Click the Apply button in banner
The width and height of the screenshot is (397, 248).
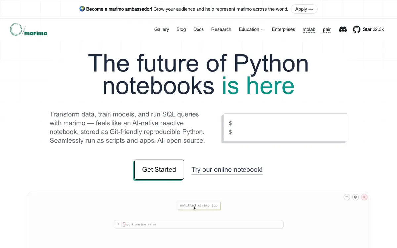[x=304, y=9]
